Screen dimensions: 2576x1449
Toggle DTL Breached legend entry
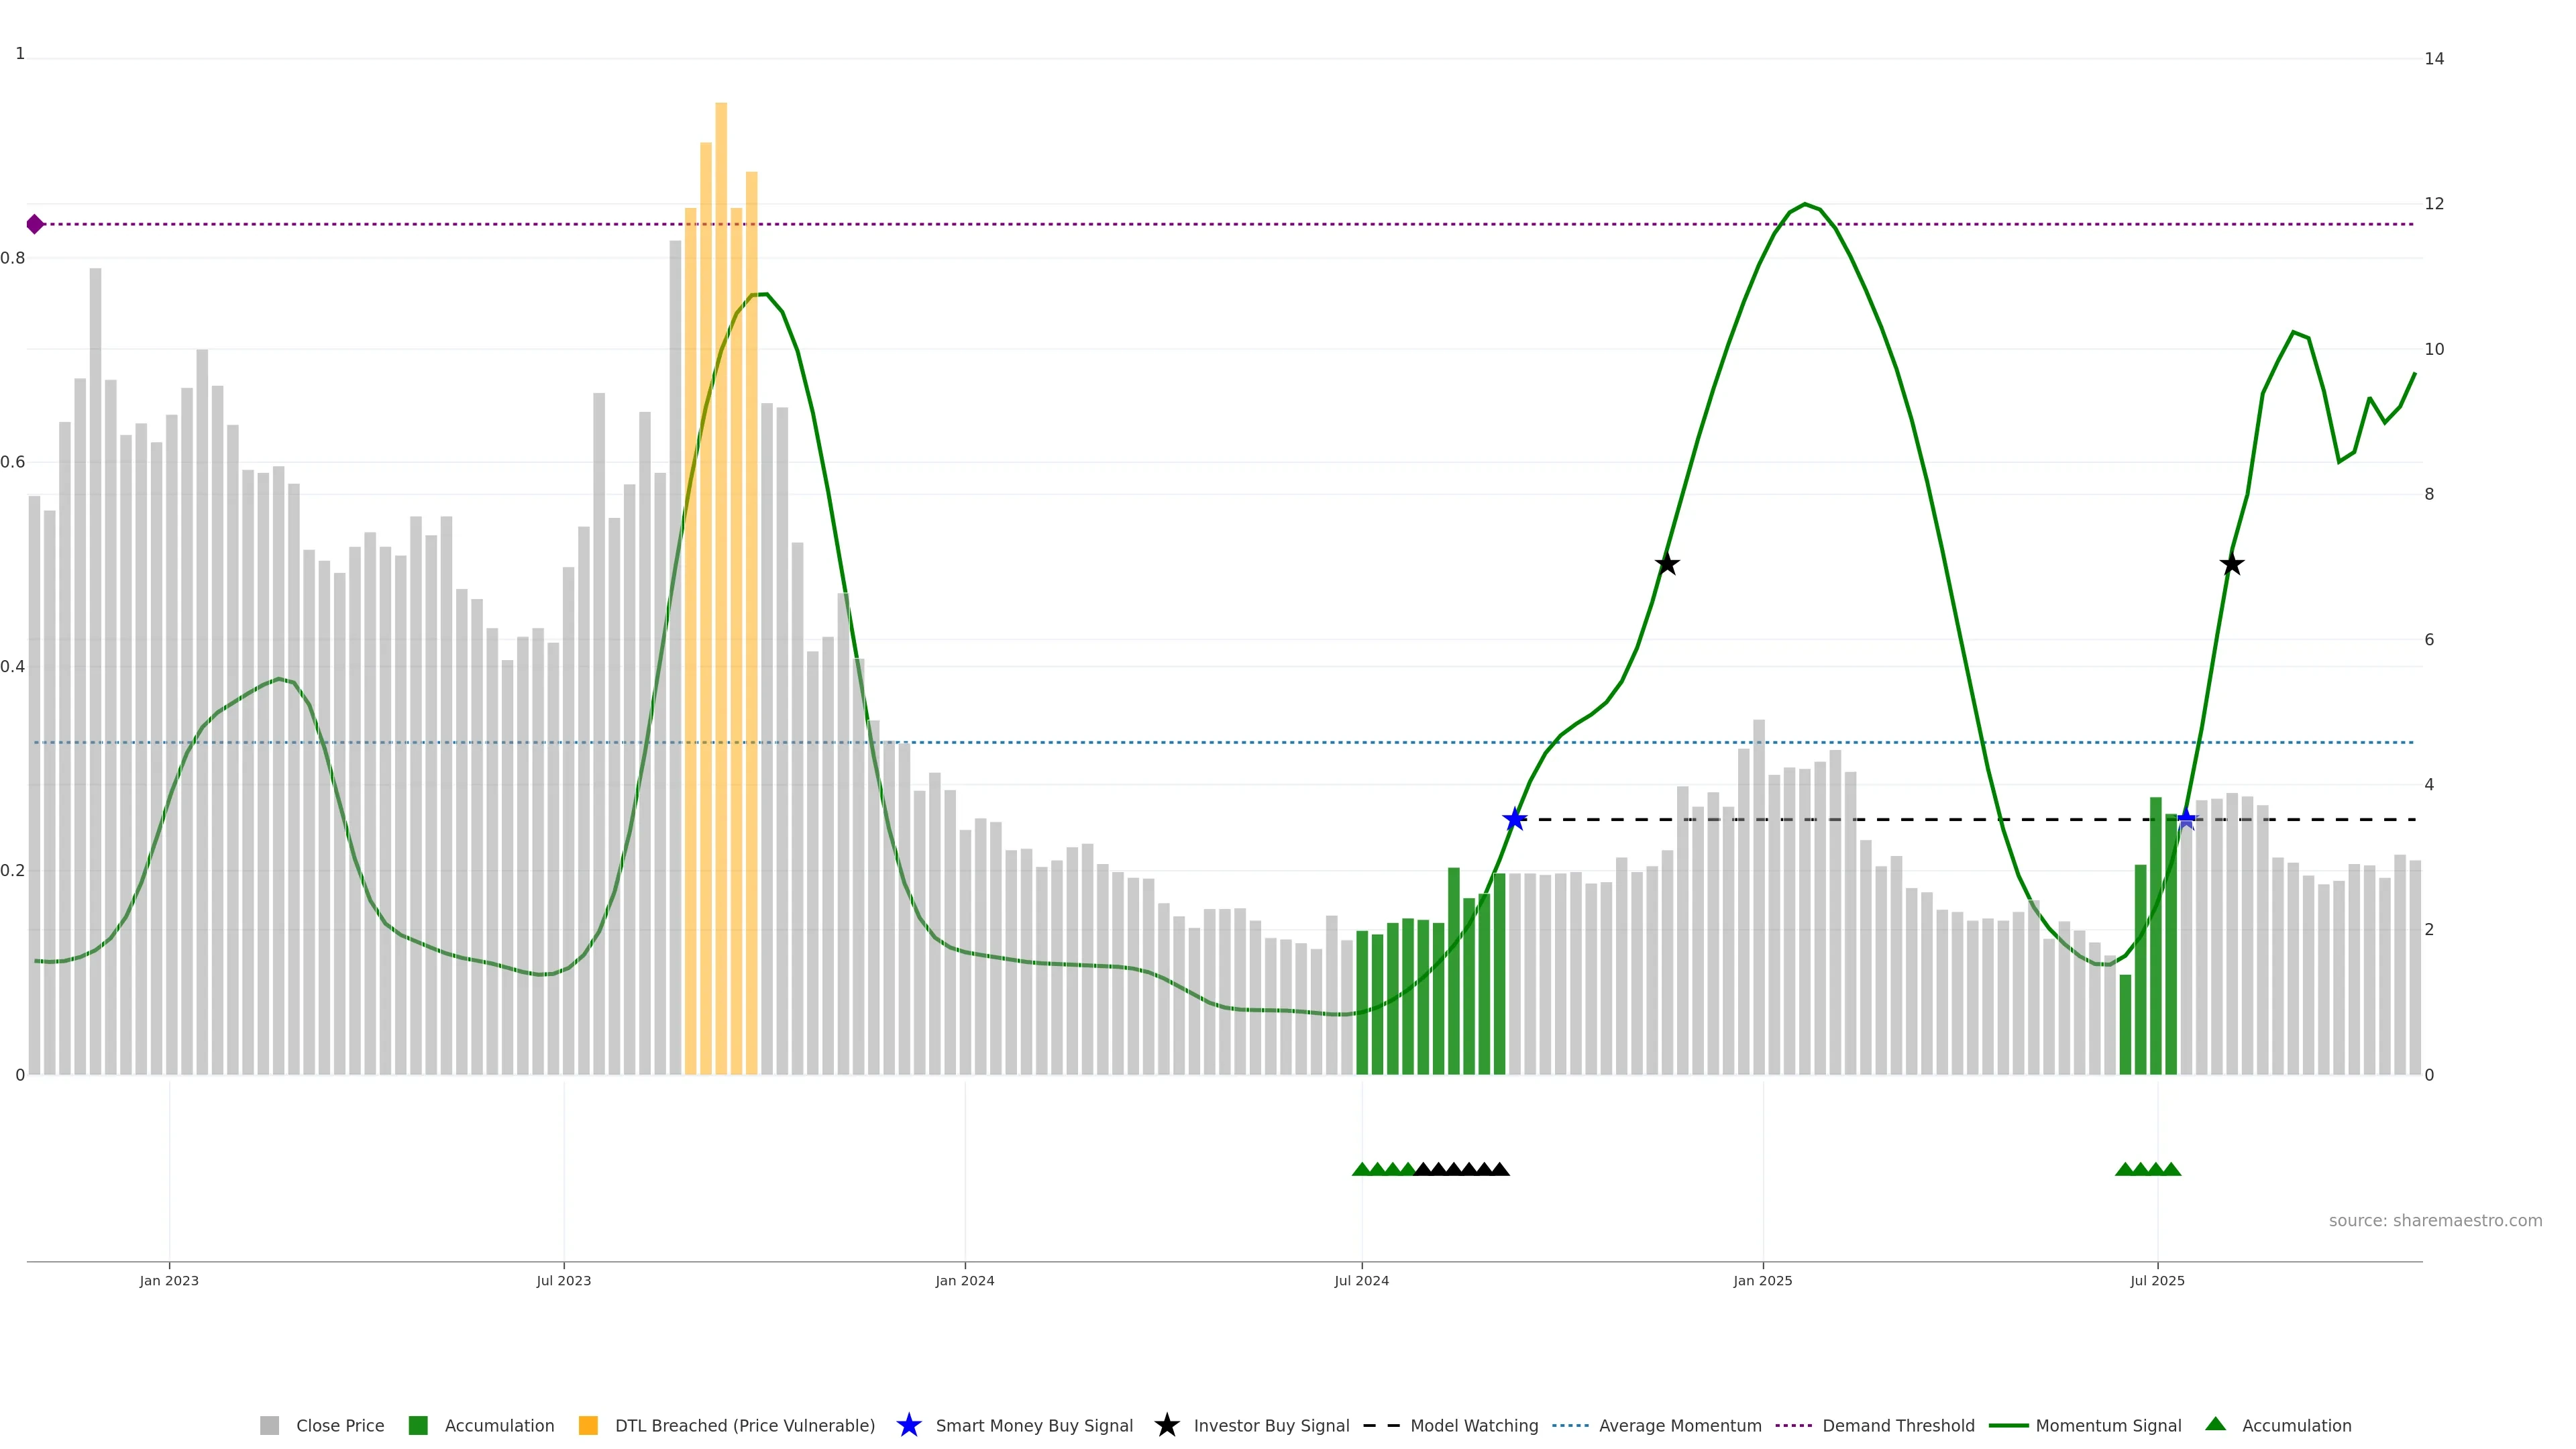[x=744, y=1425]
